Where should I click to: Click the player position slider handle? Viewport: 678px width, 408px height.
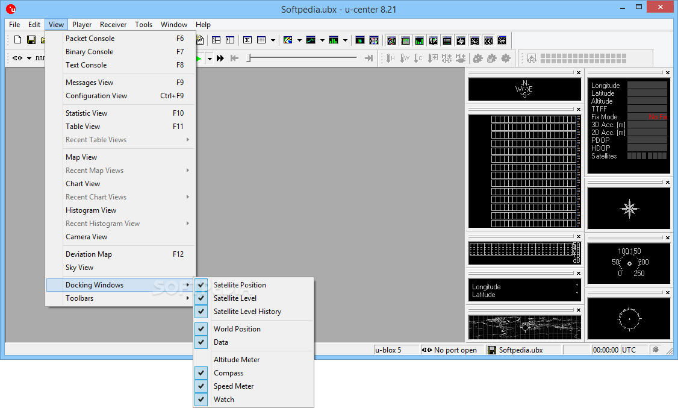click(249, 58)
